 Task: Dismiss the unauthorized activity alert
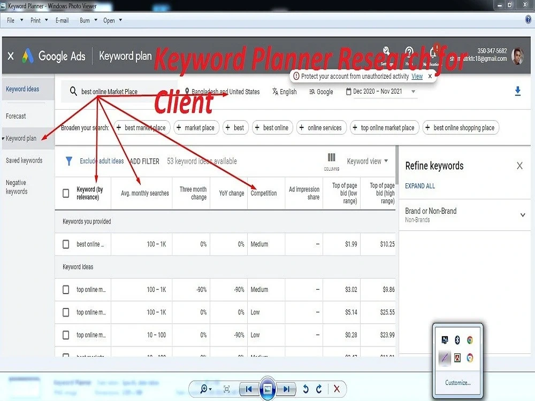pyautogui.click(x=430, y=76)
